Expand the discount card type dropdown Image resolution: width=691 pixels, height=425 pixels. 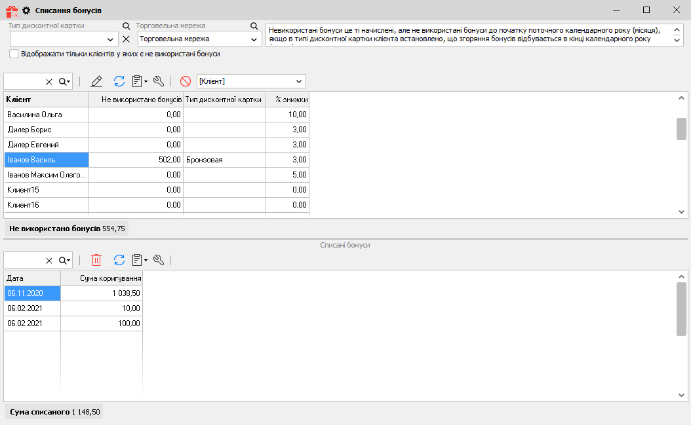pyautogui.click(x=111, y=39)
